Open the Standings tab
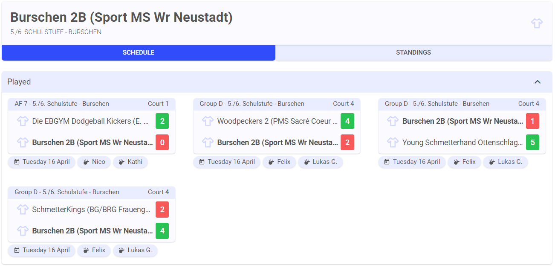 click(413, 52)
